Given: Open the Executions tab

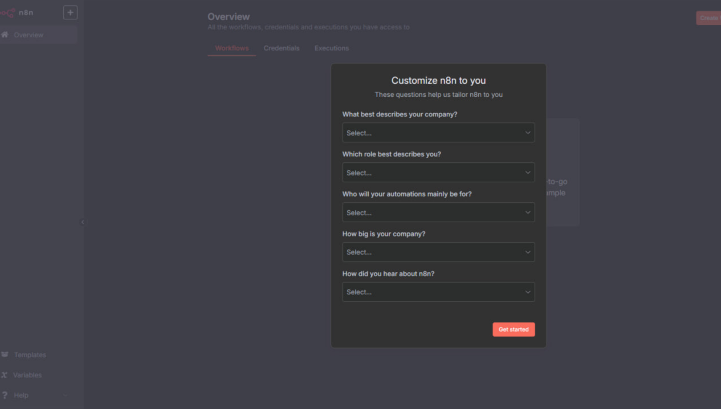Looking at the screenshot, I should pos(332,48).
